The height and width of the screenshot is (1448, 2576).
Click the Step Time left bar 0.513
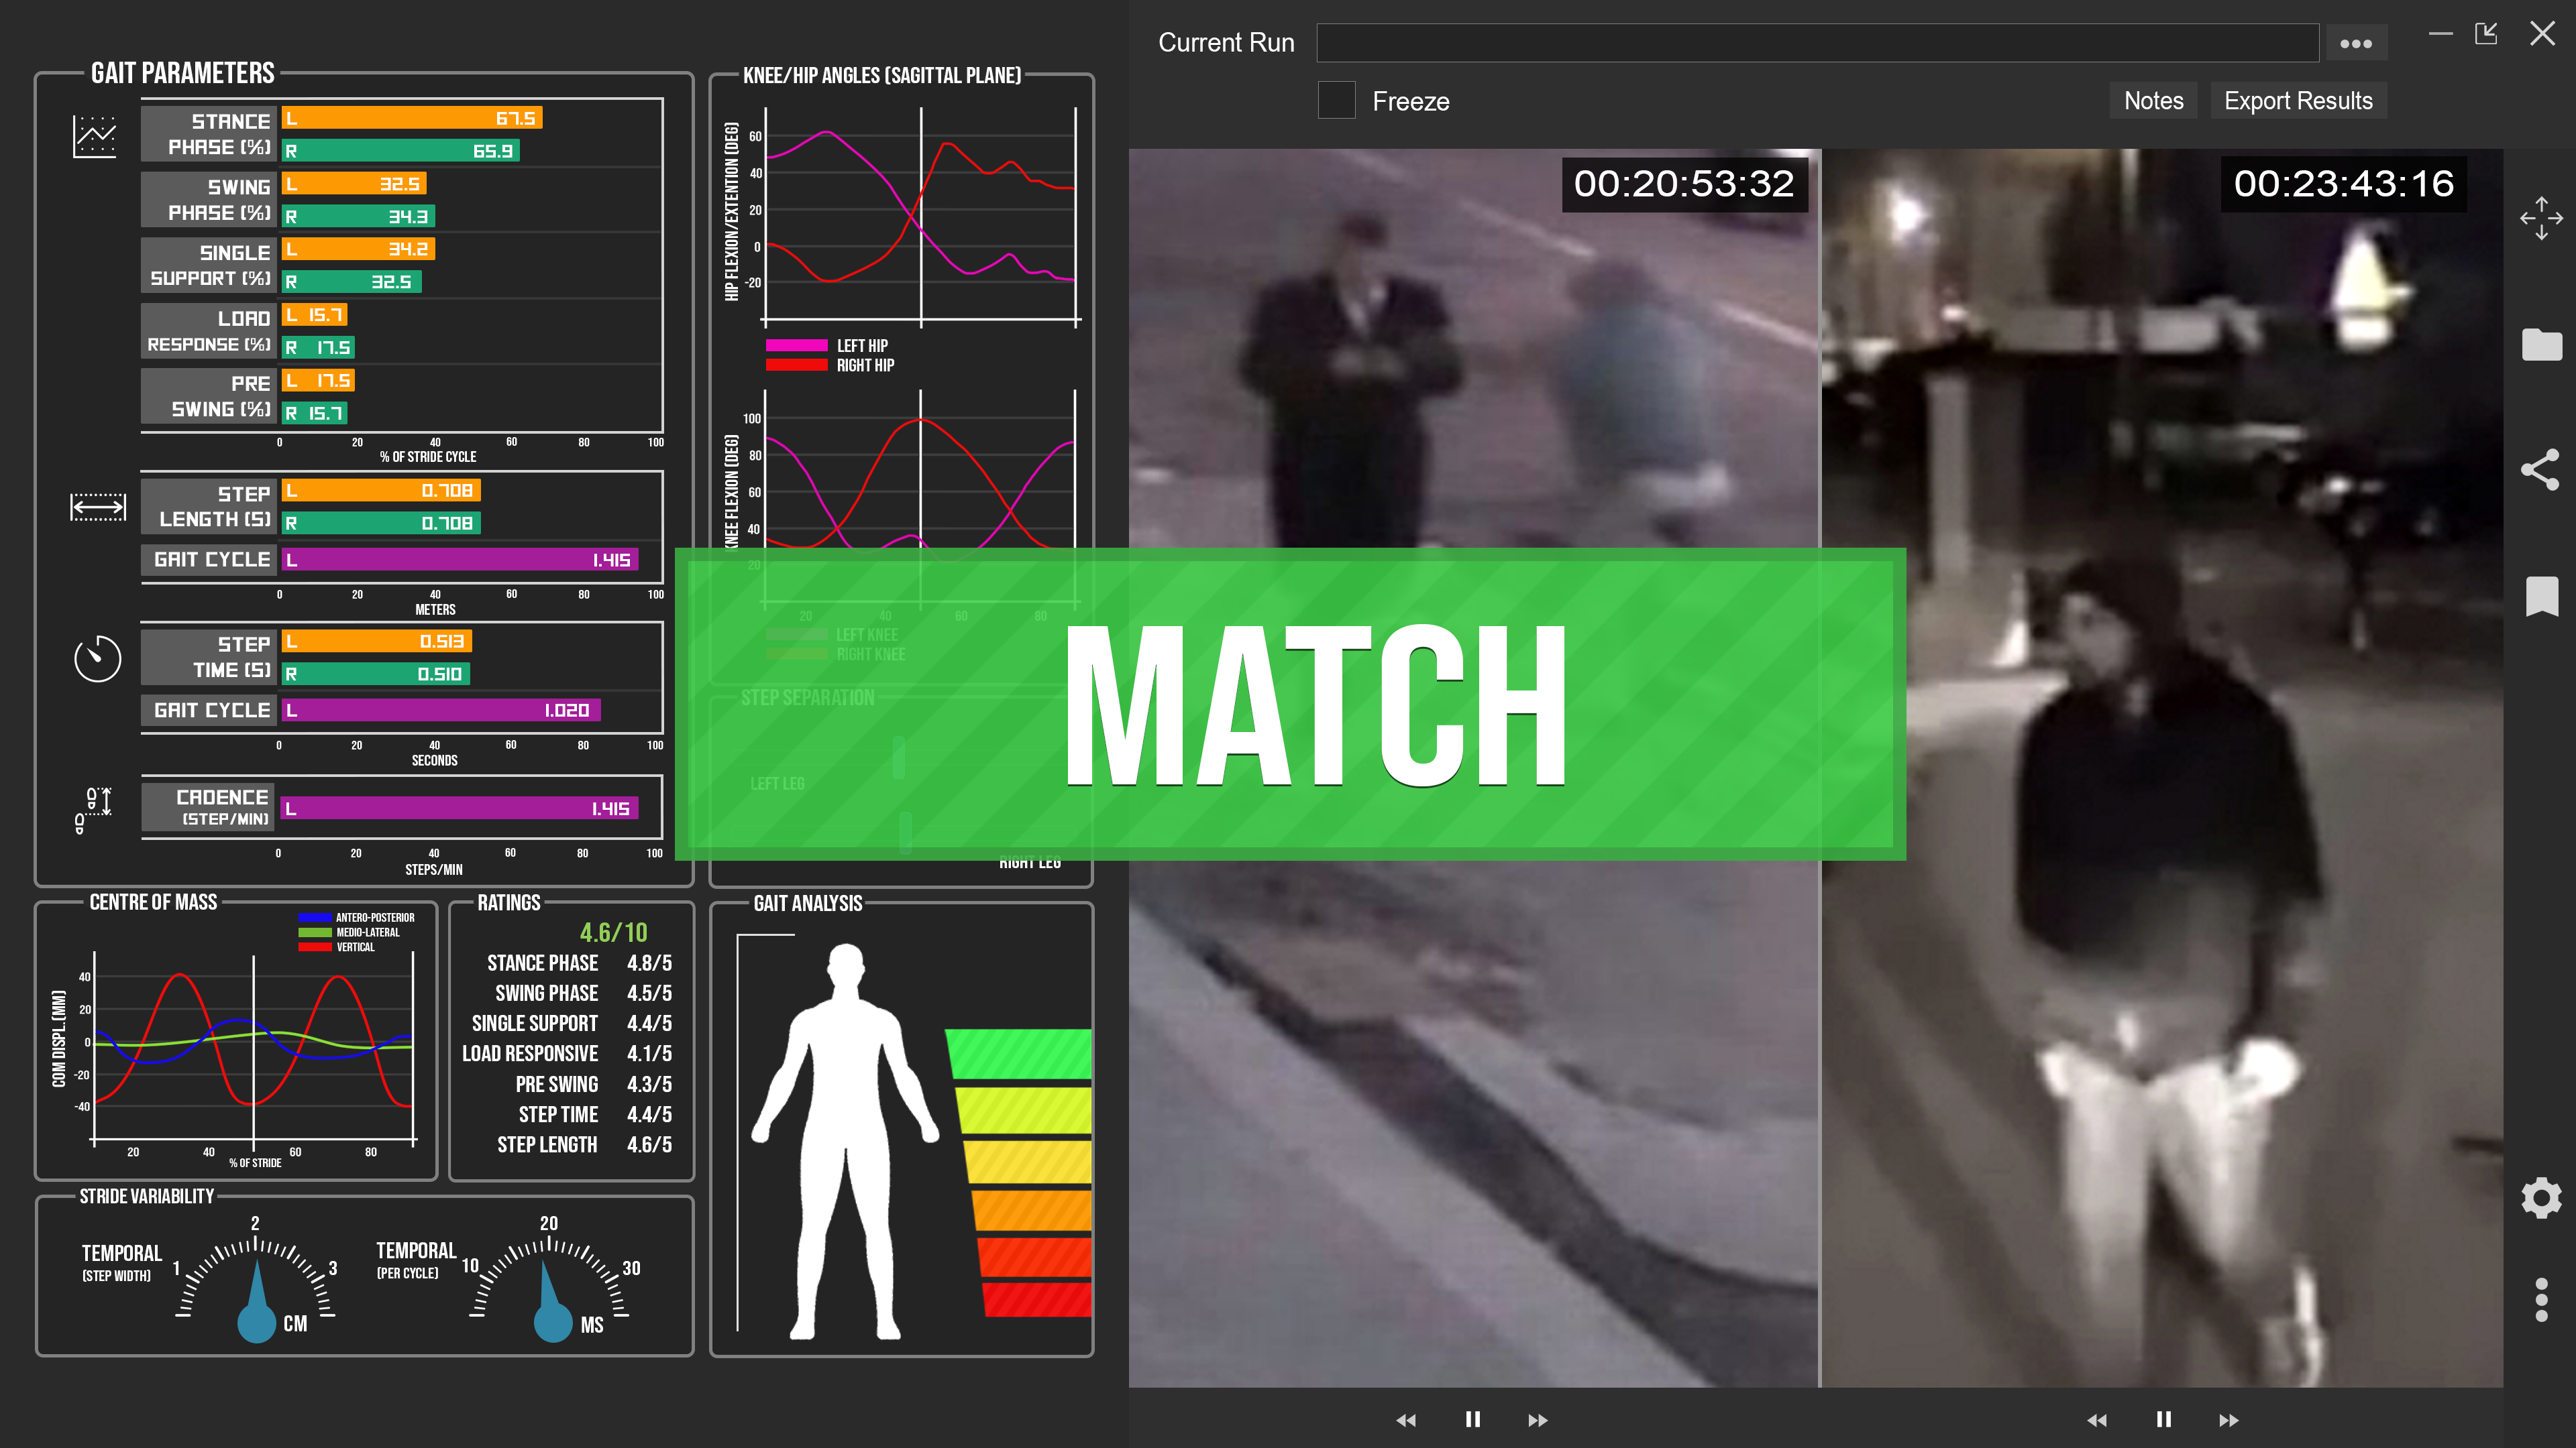[x=377, y=642]
